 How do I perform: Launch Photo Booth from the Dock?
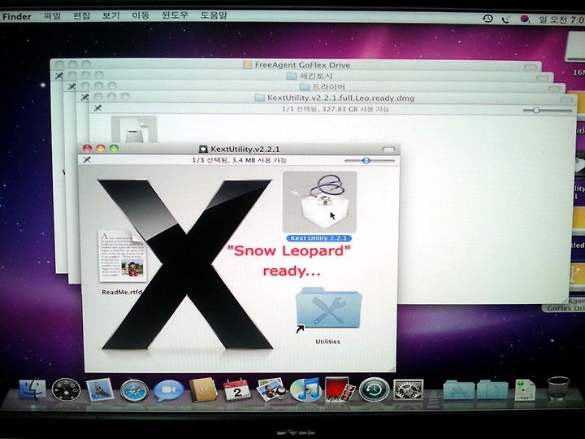coord(339,389)
